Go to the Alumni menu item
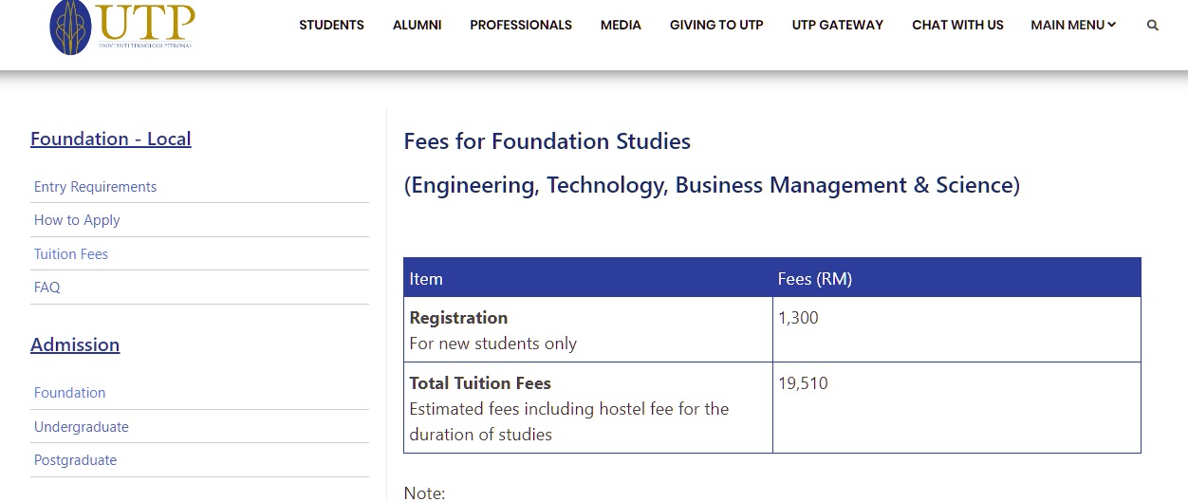Screen dimensions: 1188x502 (x=417, y=26)
